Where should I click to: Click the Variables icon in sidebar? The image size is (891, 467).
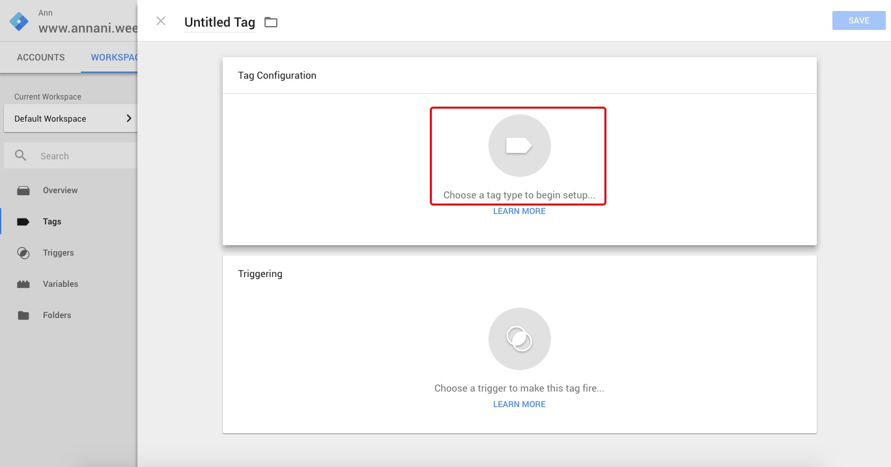tap(23, 284)
